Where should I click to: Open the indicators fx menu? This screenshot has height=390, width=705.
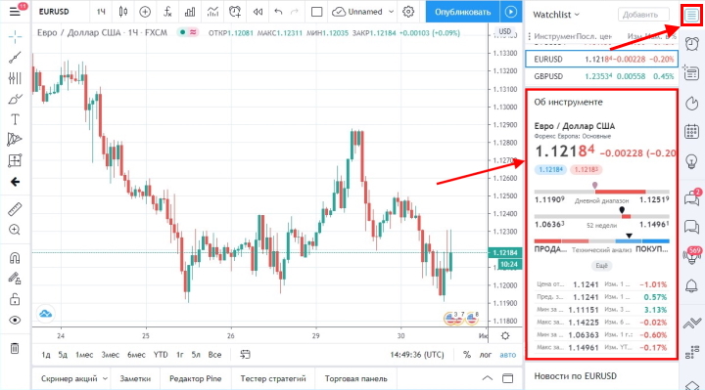[167, 12]
